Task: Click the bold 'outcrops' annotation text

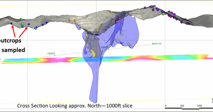Action: (11, 40)
